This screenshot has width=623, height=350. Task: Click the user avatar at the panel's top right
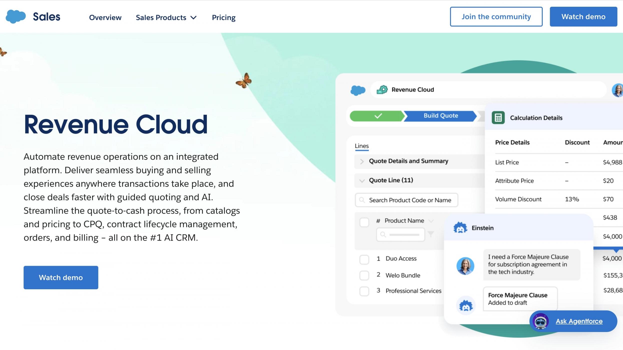coord(618,90)
